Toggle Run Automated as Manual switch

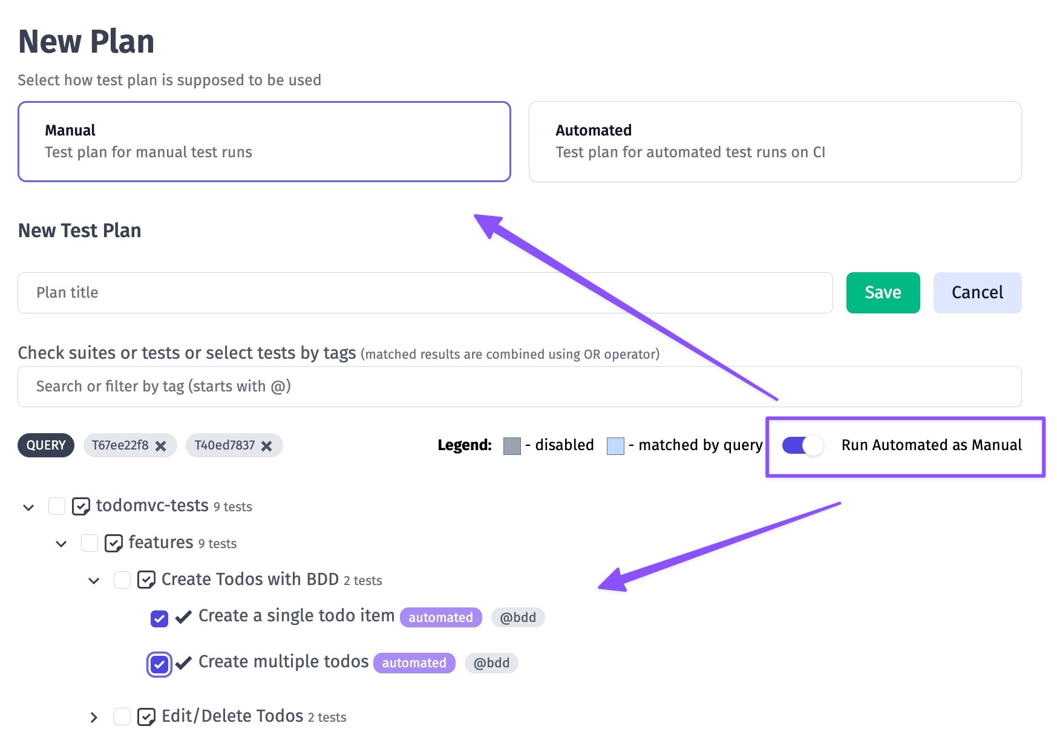802,445
